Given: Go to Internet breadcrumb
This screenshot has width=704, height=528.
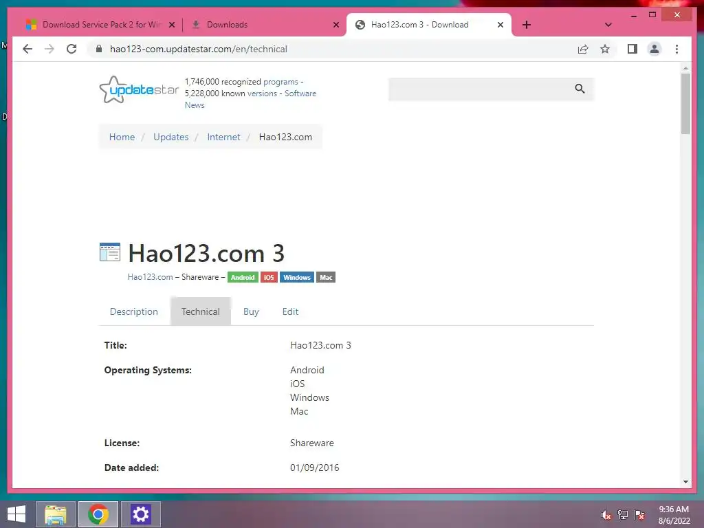Looking at the screenshot, I should 223,137.
